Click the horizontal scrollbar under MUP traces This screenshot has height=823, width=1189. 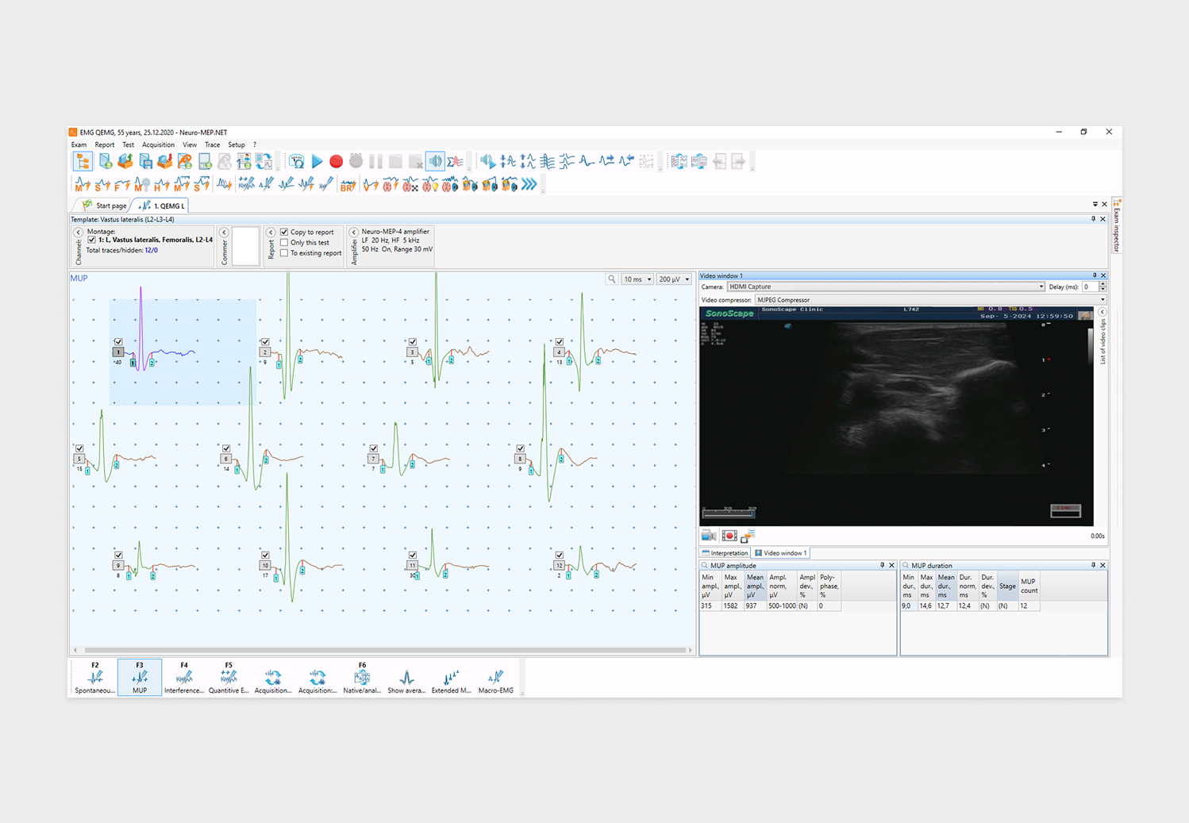pos(385,650)
